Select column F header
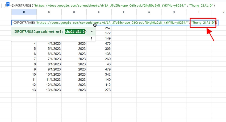This screenshot has width=226, height=122. pos(124,12)
